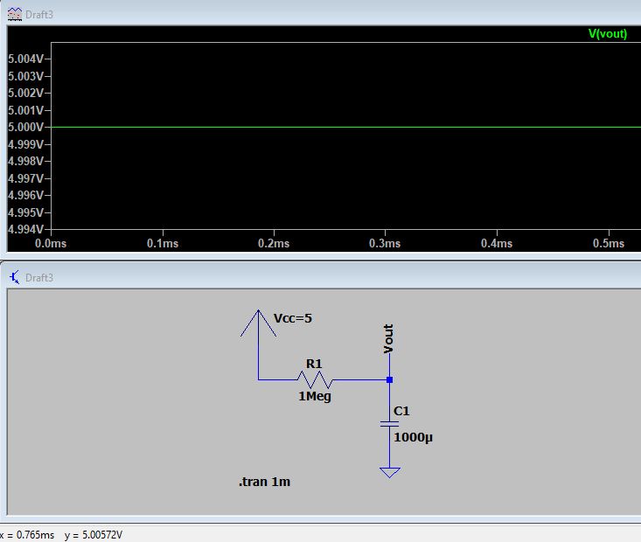Click the green V(vout) trace line
Viewport: 641px width, 542px height.
(x=345, y=127)
